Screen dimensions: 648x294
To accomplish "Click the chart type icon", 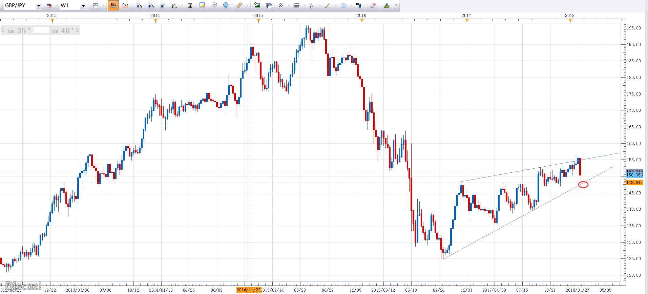I will (96, 5).
